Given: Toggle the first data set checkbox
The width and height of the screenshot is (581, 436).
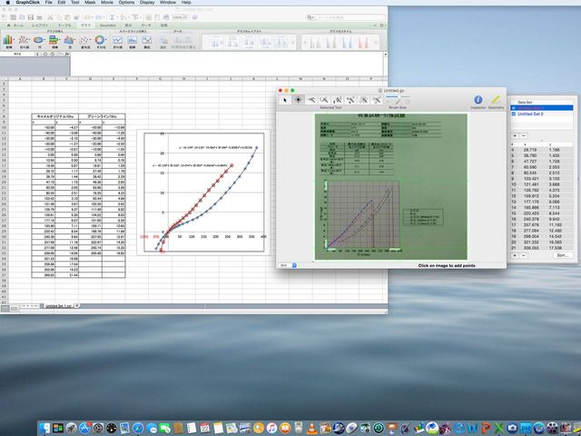Looking at the screenshot, I should pyautogui.click(x=514, y=107).
